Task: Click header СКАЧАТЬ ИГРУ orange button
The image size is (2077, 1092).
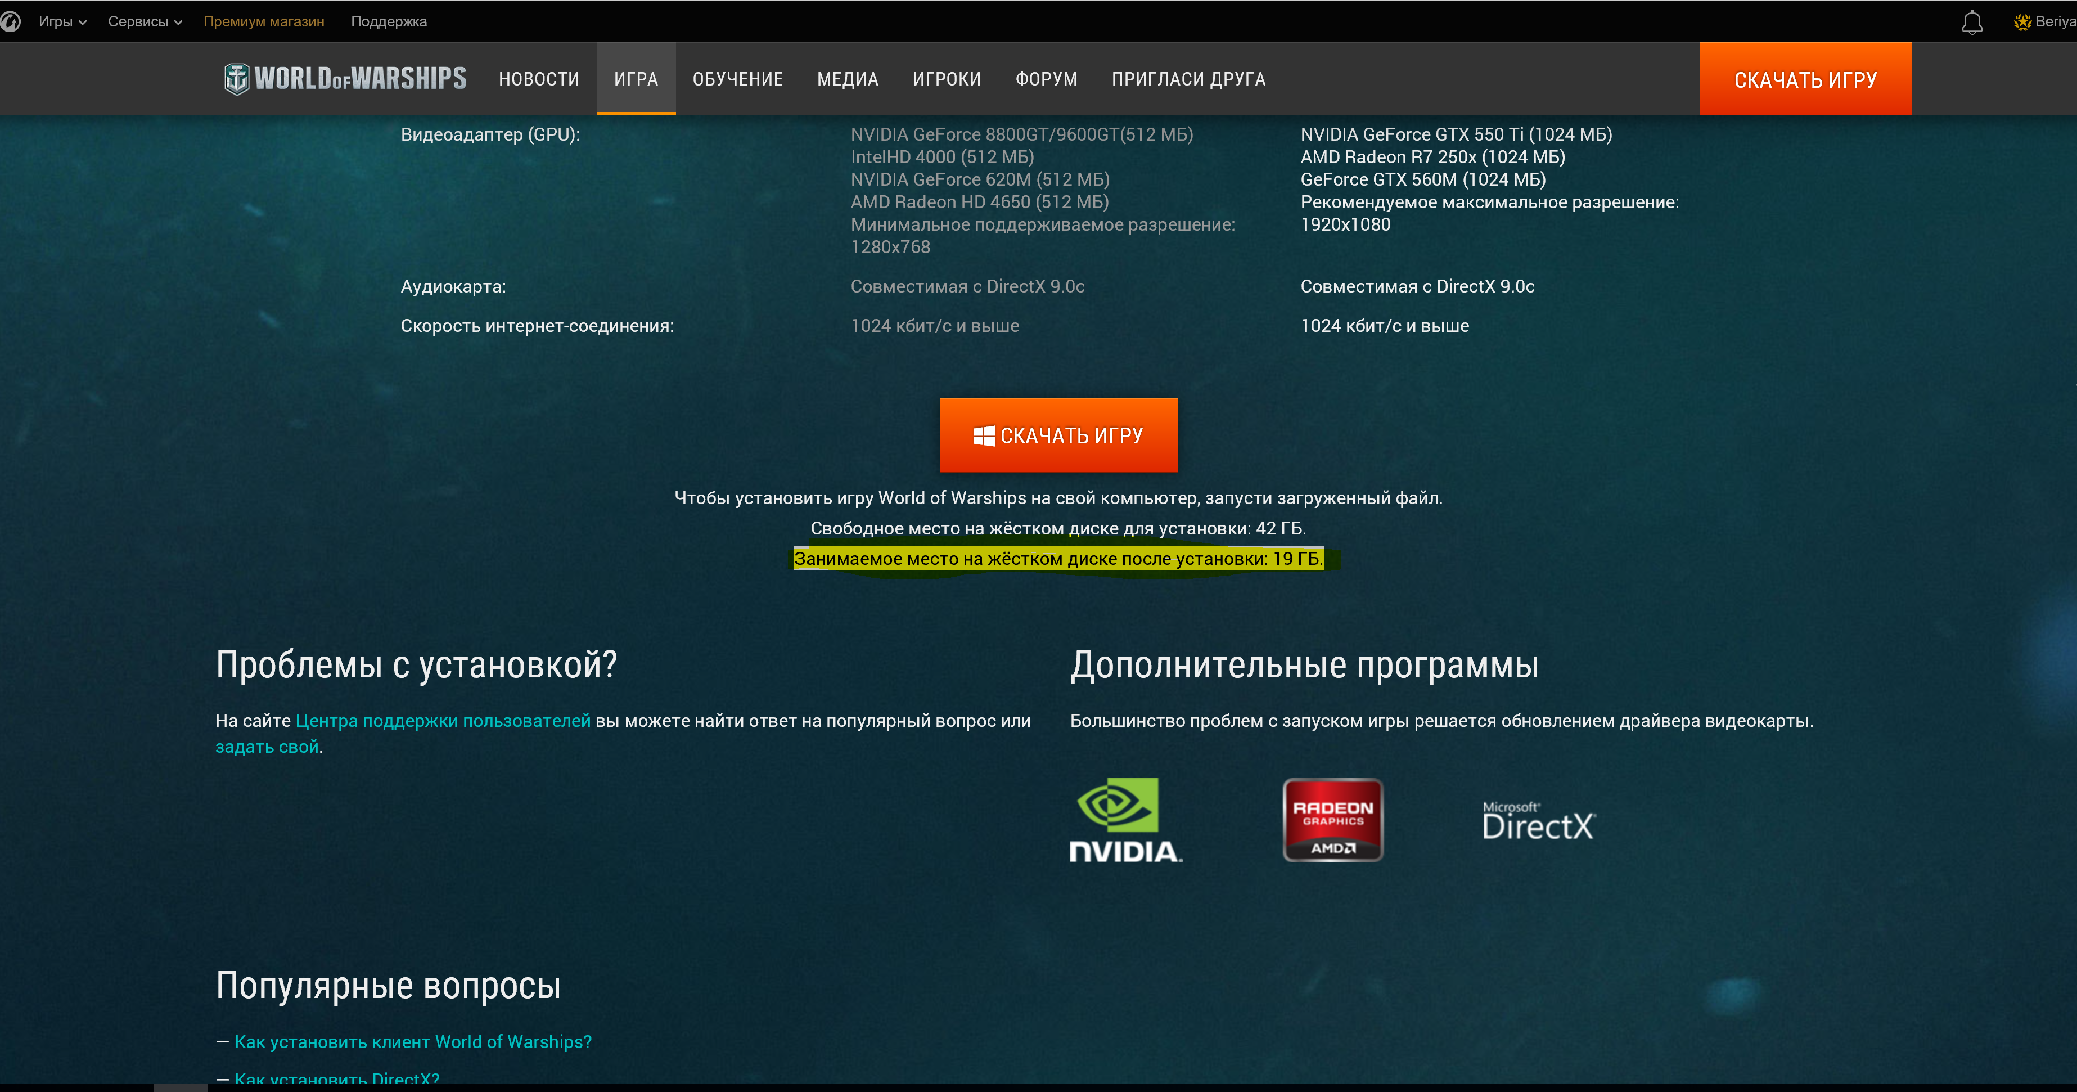Action: tap(1805, 79)
